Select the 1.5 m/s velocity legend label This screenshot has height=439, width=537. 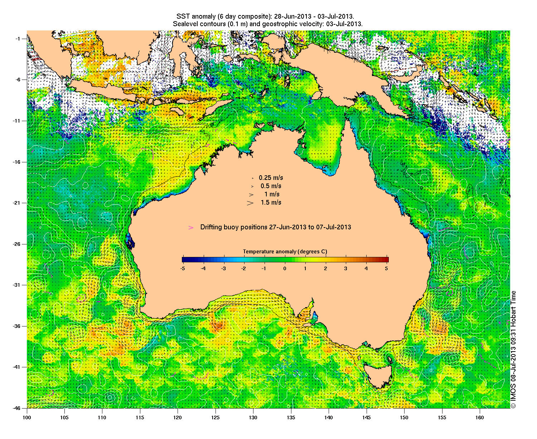point(271,202)
